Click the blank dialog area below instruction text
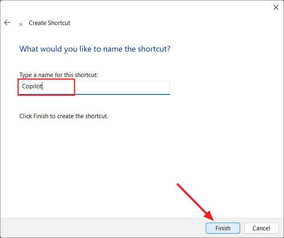Screen dimensions: 284x238 [141, 163]
